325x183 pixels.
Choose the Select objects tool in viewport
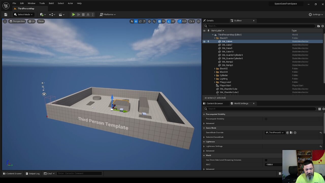132,21
